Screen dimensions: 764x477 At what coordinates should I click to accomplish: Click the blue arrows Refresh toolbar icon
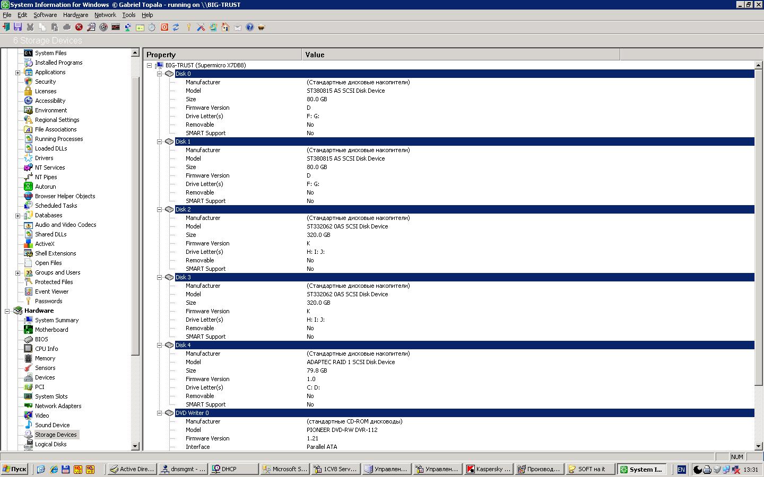point(176,27)
